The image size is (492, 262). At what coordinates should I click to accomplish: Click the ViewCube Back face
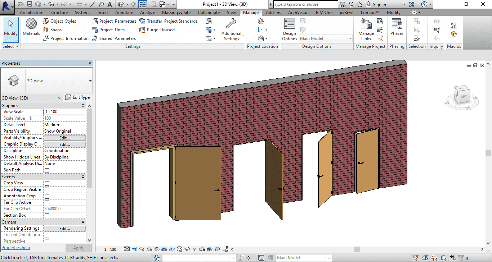coord(464,96)
